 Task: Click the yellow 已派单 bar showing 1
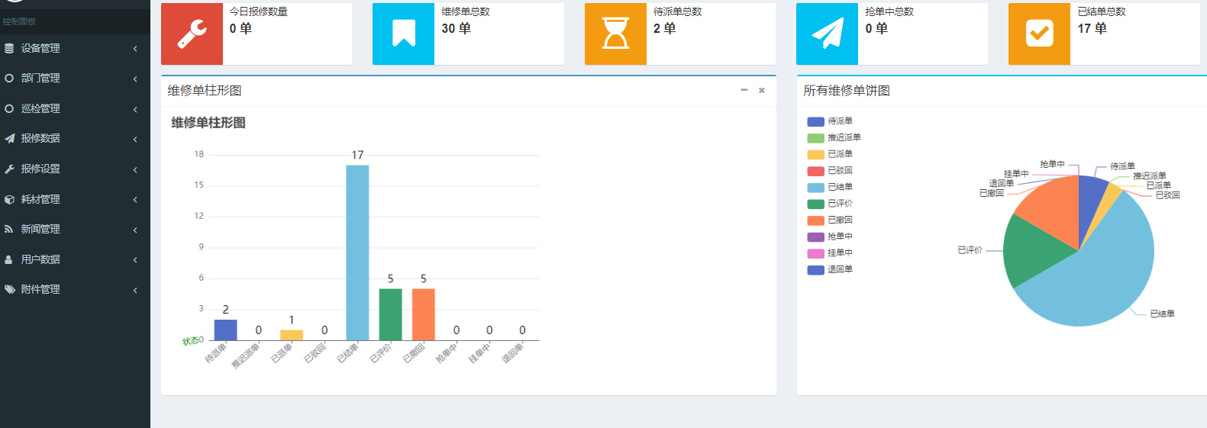point(292,335)
